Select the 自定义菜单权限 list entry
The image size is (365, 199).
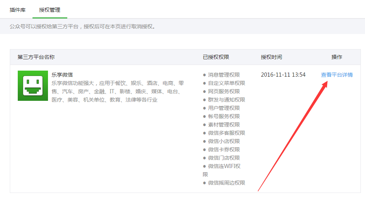click(x=226, y=83)
